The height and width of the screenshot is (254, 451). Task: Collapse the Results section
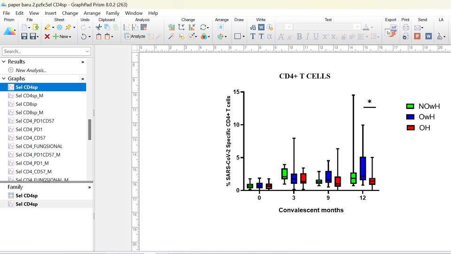pyautogui.click(x=4, y=62)
